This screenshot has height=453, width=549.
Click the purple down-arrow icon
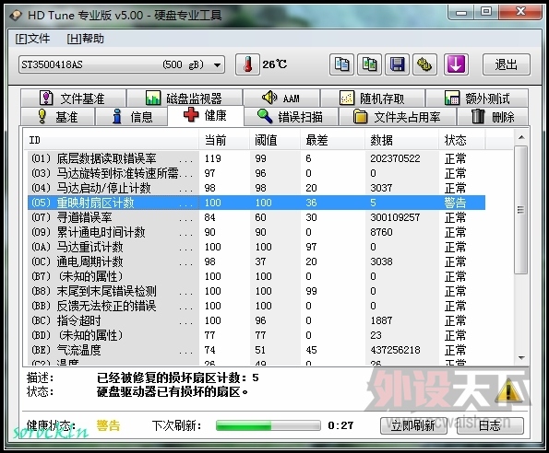456,64
